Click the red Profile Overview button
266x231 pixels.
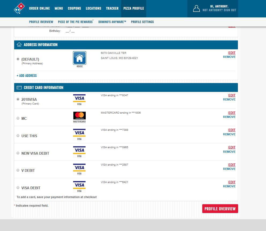tap(220, 208)
